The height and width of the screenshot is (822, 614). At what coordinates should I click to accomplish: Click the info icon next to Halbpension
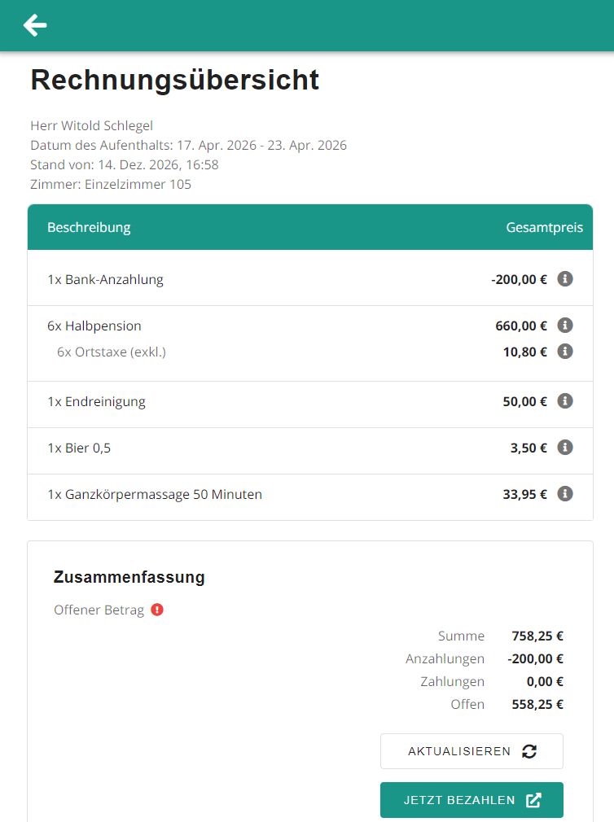click(565, 326)
